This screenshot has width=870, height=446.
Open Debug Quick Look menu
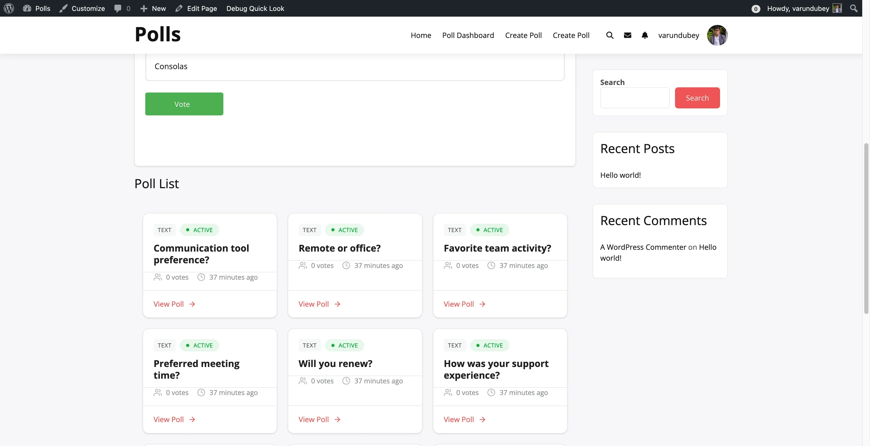coord(255,8)
